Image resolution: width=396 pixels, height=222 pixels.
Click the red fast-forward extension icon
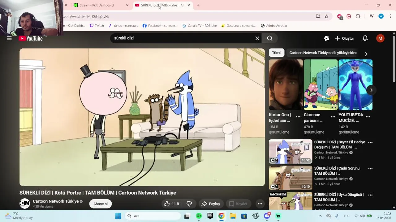[349, 16]
